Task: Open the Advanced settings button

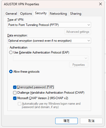Action: pos(78,32)
